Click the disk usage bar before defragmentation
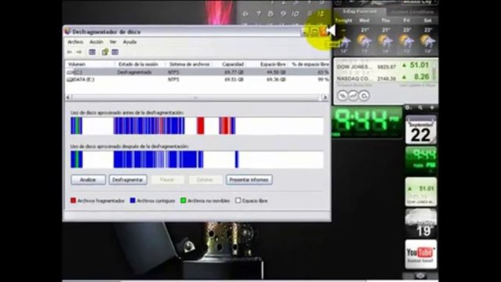This screenshot has height=282, width=501. coord(197,126)
